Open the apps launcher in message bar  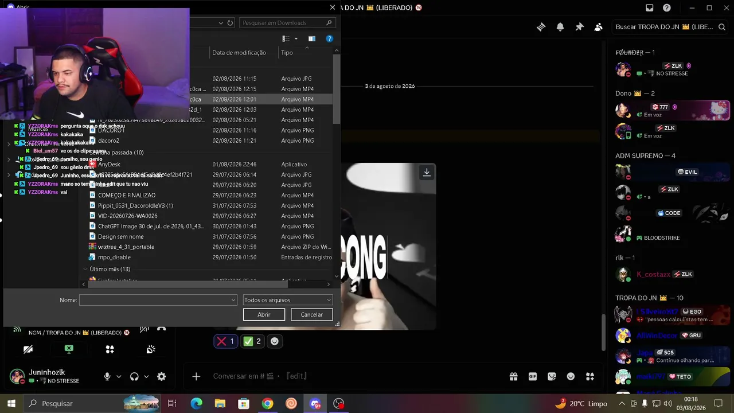click(590, 376)
